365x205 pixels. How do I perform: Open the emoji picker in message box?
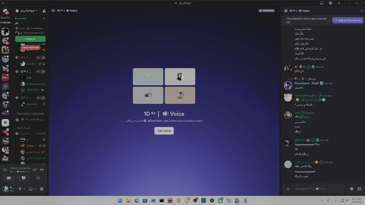point(352,189)
